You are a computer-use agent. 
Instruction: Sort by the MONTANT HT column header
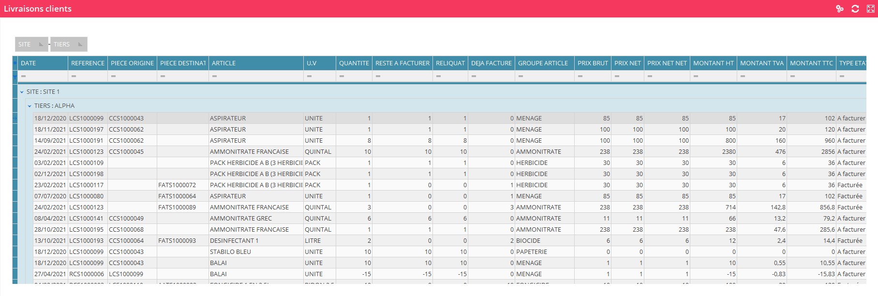click(x=713, y=63)
